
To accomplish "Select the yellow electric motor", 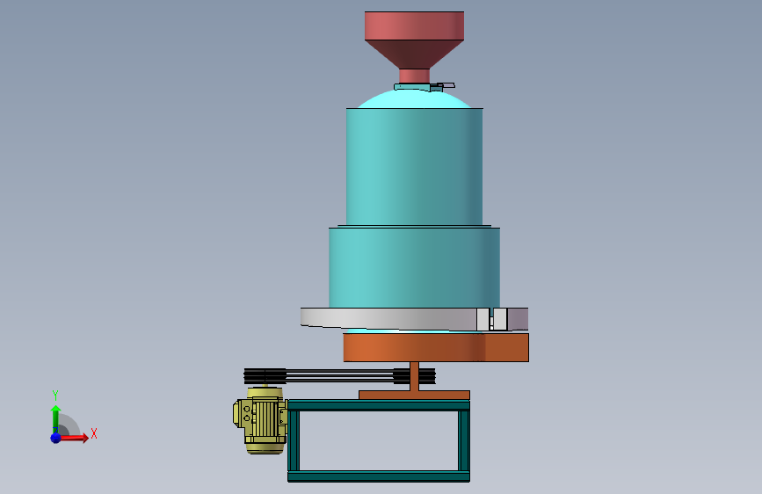I will [x=260, y=420].
